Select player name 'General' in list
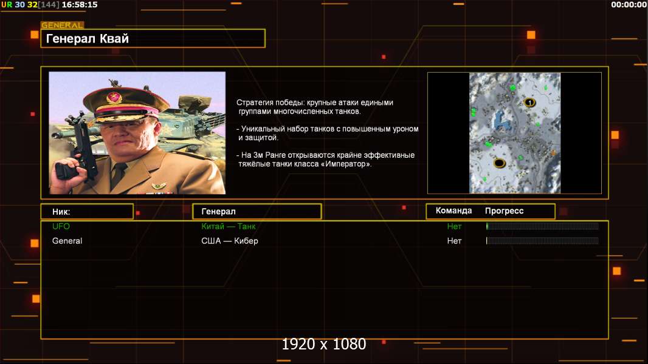This screenshot has height=364, width=648. click(67, 241)
